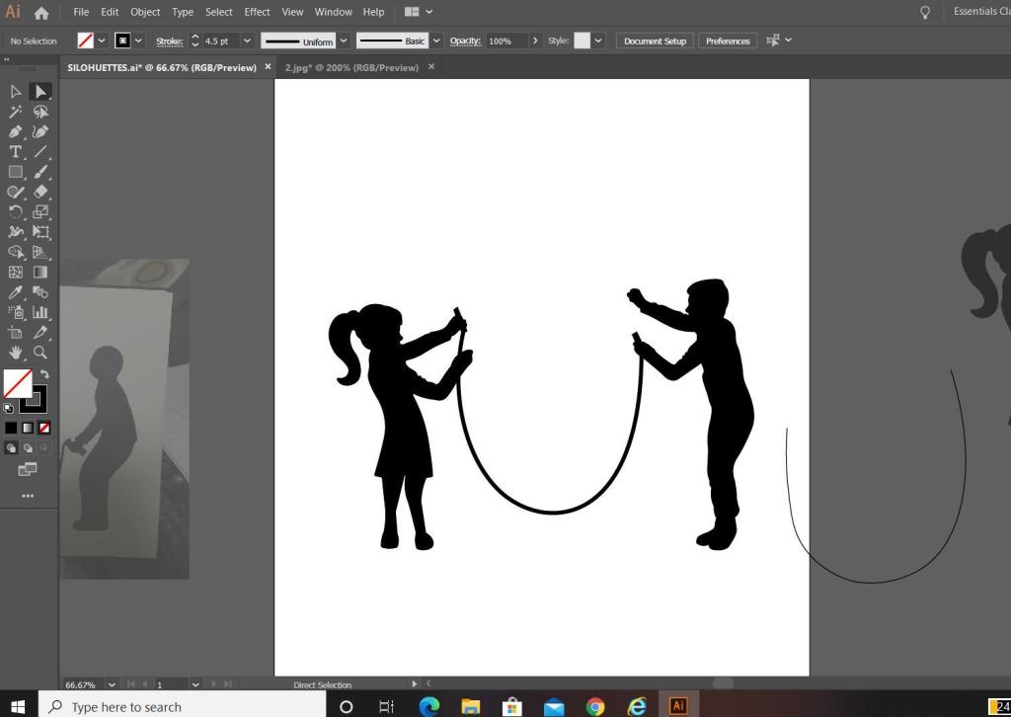1011x717 pixels.
Task: Switch to the 2.jpg document tab
Action: pyautogui.click(x=351, y=67)
